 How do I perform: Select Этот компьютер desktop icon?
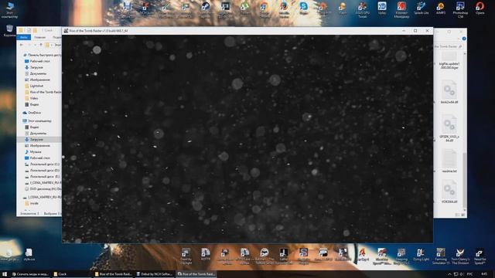[9, 10]
